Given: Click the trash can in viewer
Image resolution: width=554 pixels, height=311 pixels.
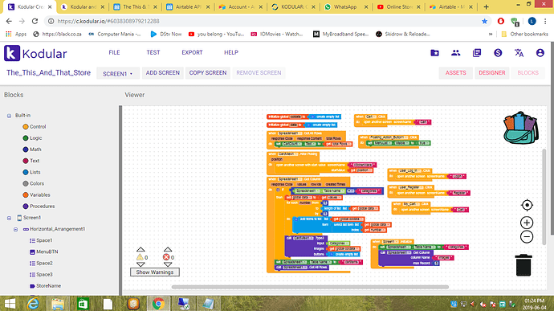Looking at the screenshot, I should tap(523, 264).
